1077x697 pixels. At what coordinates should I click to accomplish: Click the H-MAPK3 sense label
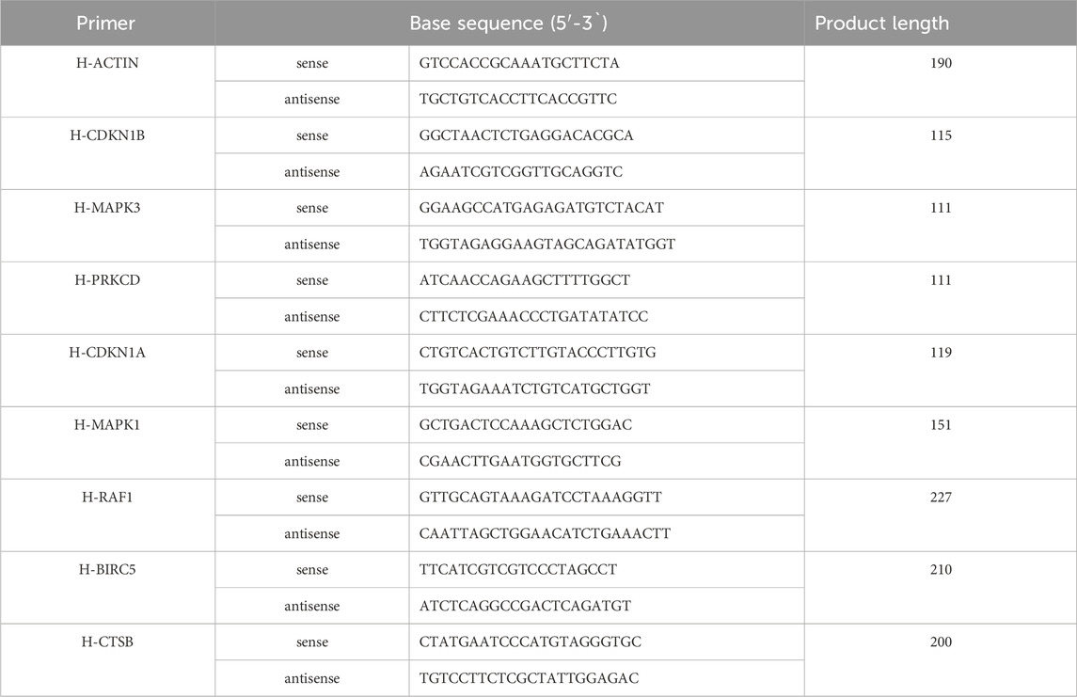point(312,208)
